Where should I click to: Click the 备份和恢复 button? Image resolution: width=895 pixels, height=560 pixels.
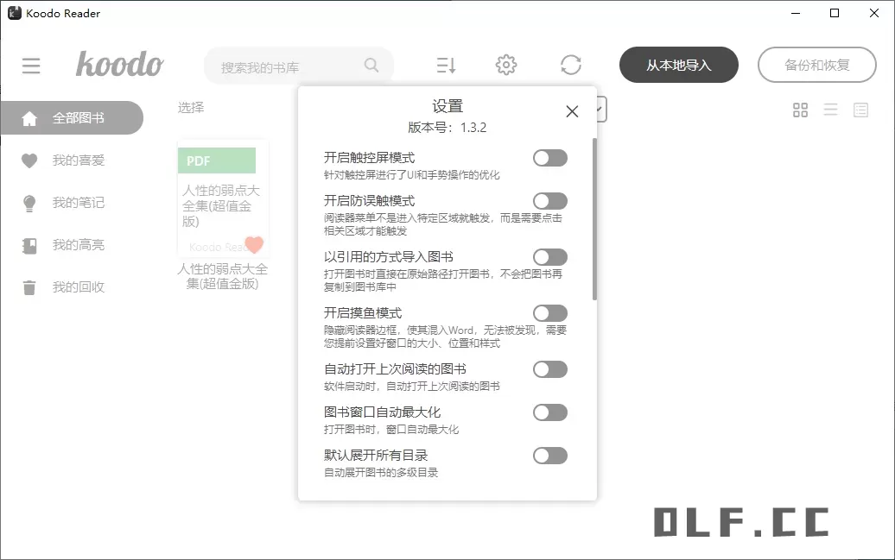[x=817, y=65]
